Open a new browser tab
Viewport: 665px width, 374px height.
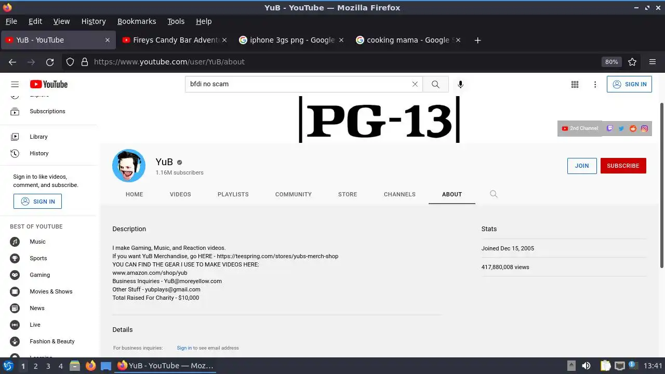point(477,40)
